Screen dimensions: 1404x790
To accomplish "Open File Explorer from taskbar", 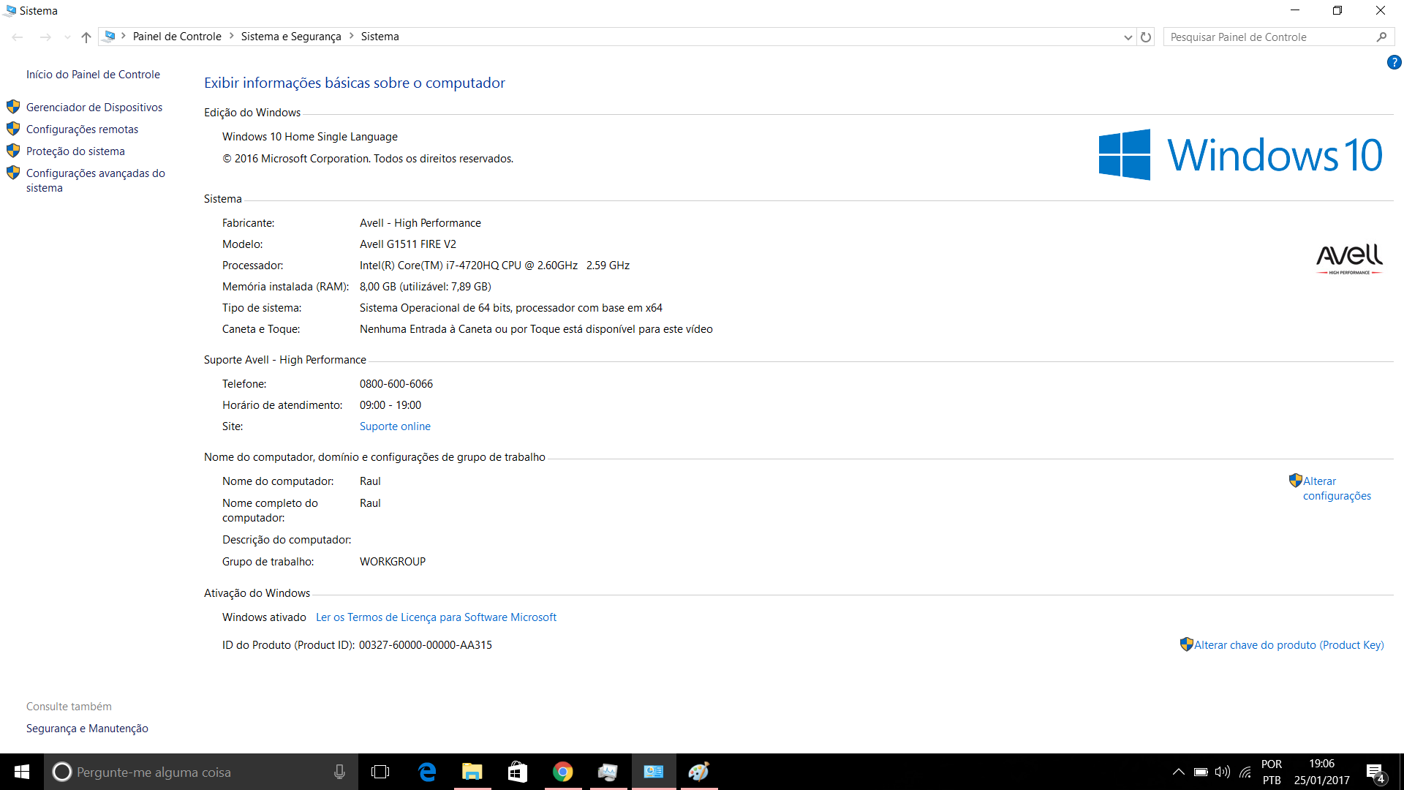I will (x=472, y=772).
